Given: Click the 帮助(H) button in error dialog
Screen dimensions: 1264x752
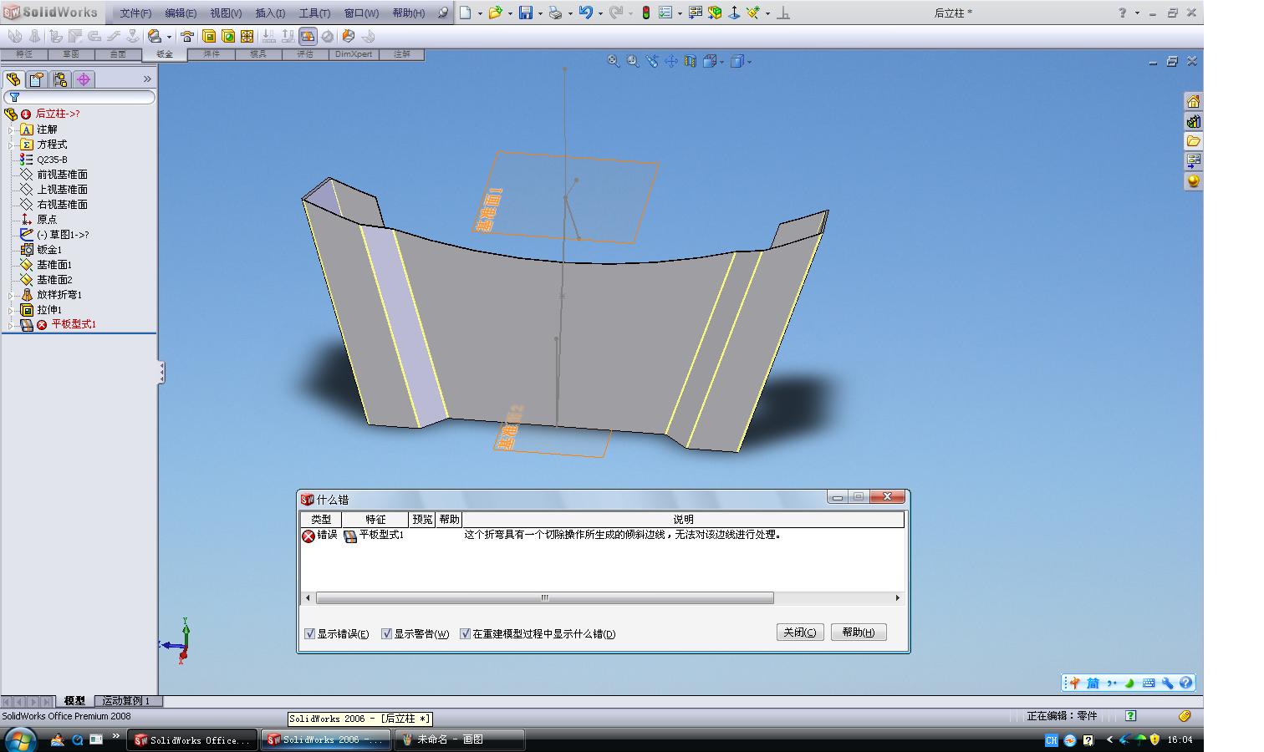Looking at the screenshot, I should (x=859, y=633).
